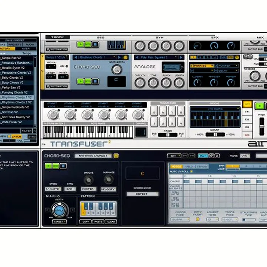The height and width of the screenshot is (267, 267).
Task: Open the Nudge 1/16 dropdown
Action: tap(245, 156)
